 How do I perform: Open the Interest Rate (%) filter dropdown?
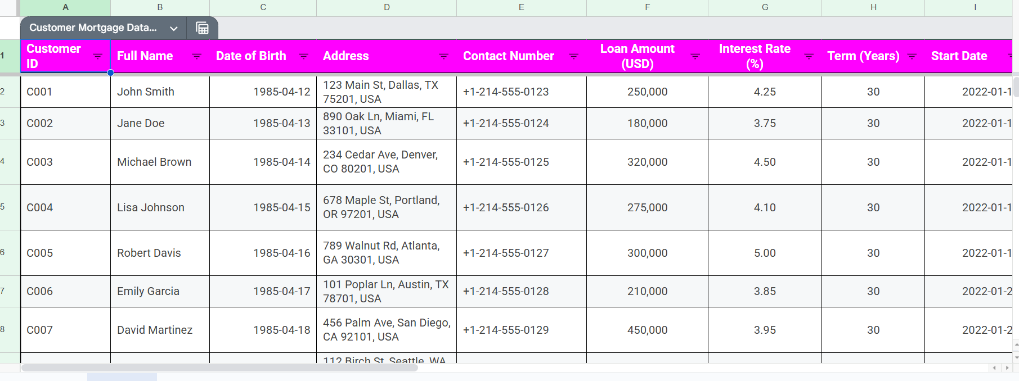coord(809,56)
